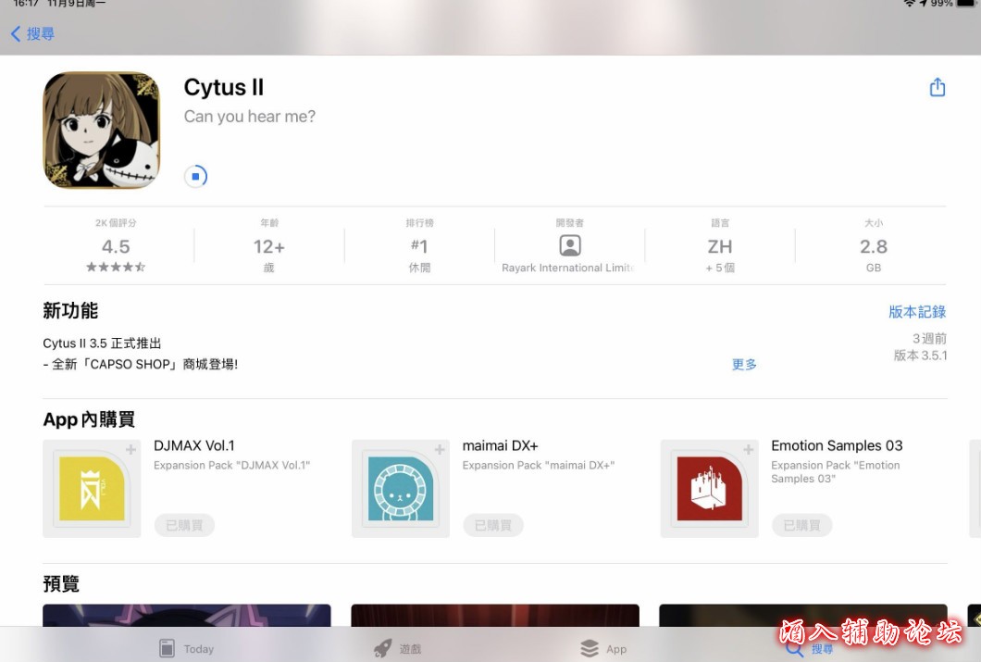This screenshot has height=662, width=981.
Task: Open the Cytus II app icon
Action: (101, 131)
